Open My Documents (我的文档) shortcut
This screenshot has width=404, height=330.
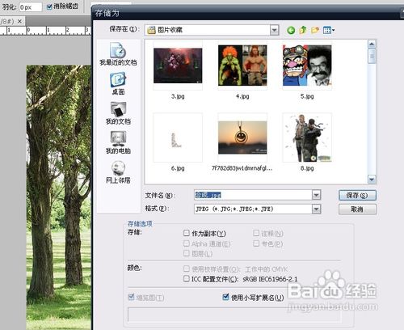tap(118, 113)
